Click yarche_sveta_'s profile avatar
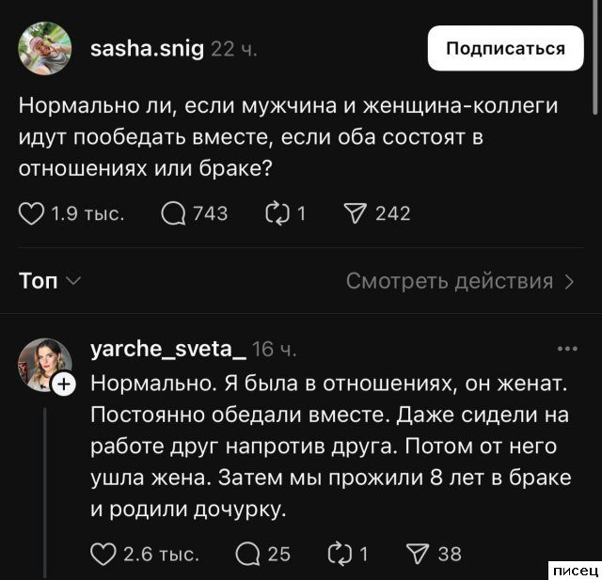This screenshot has width=602, height=580. (x=43, y=363)
